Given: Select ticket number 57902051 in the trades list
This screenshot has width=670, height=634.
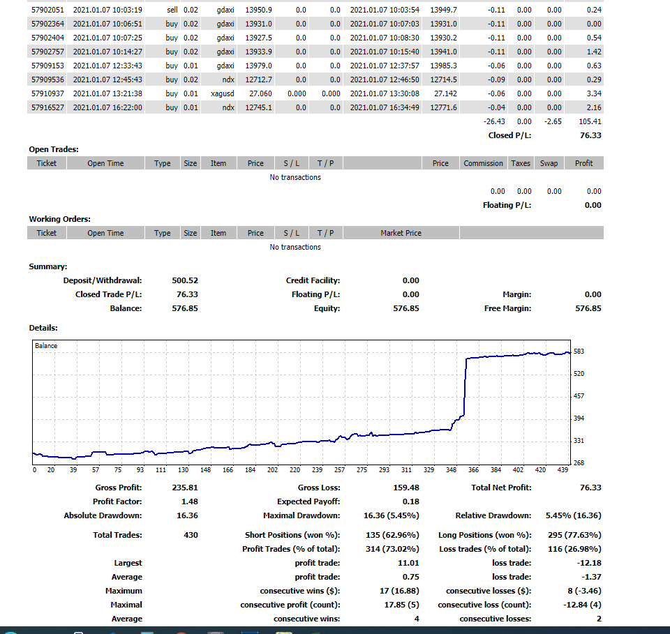Looking at the screenshot, I should (48, 10).
